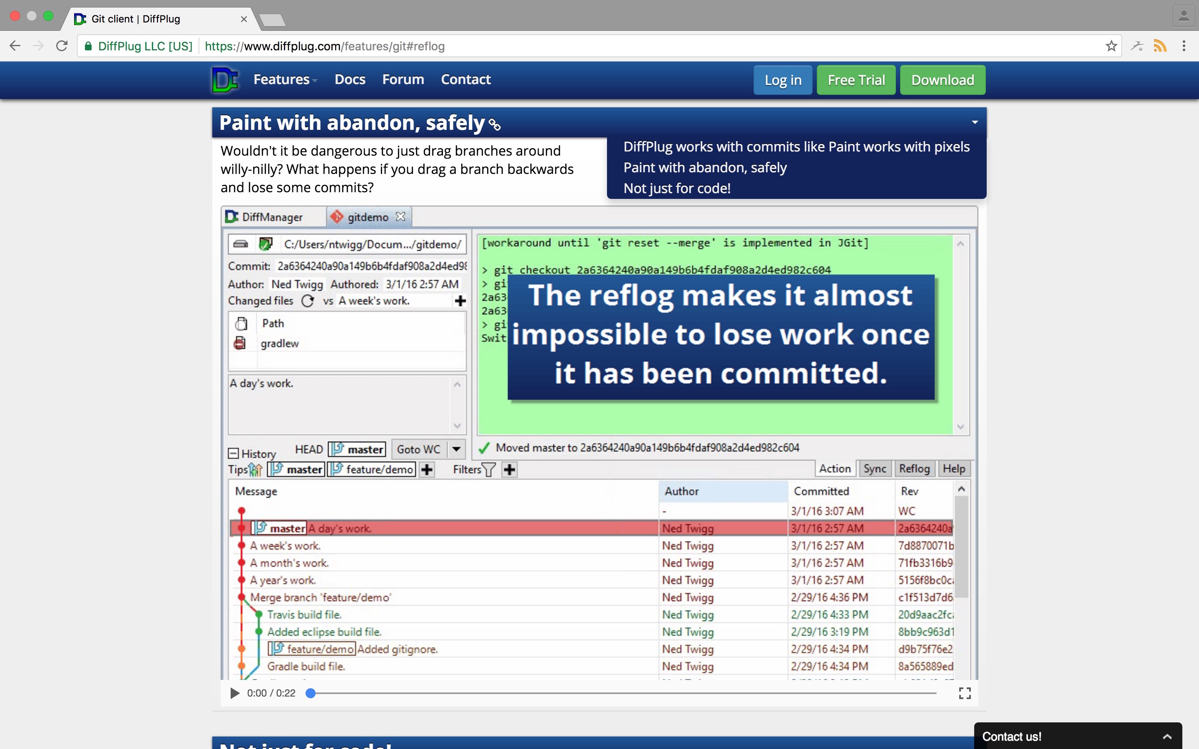
Task: Click the permalink chain icon beside heading
Action: [x=495, y=124]
